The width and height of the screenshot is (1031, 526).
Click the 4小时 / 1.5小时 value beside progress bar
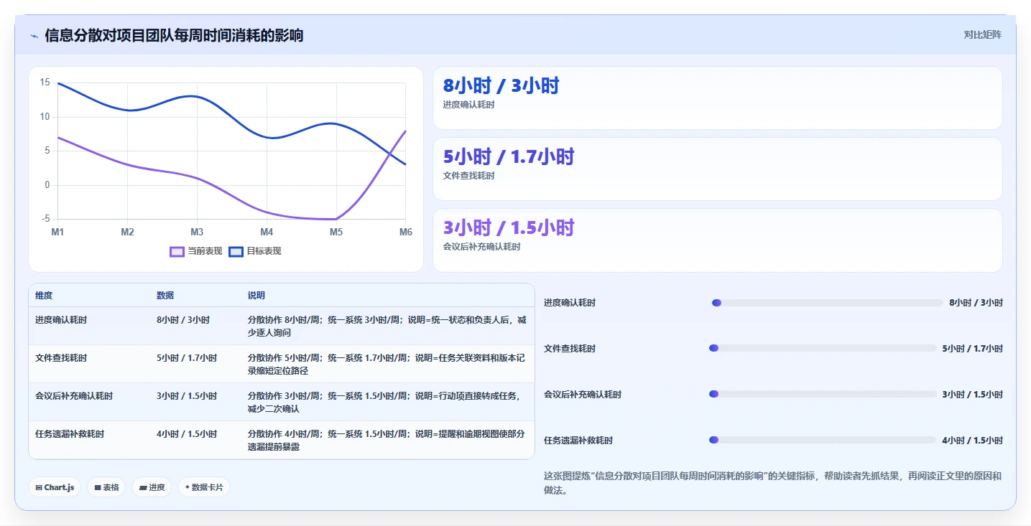(x=972, y=441)
